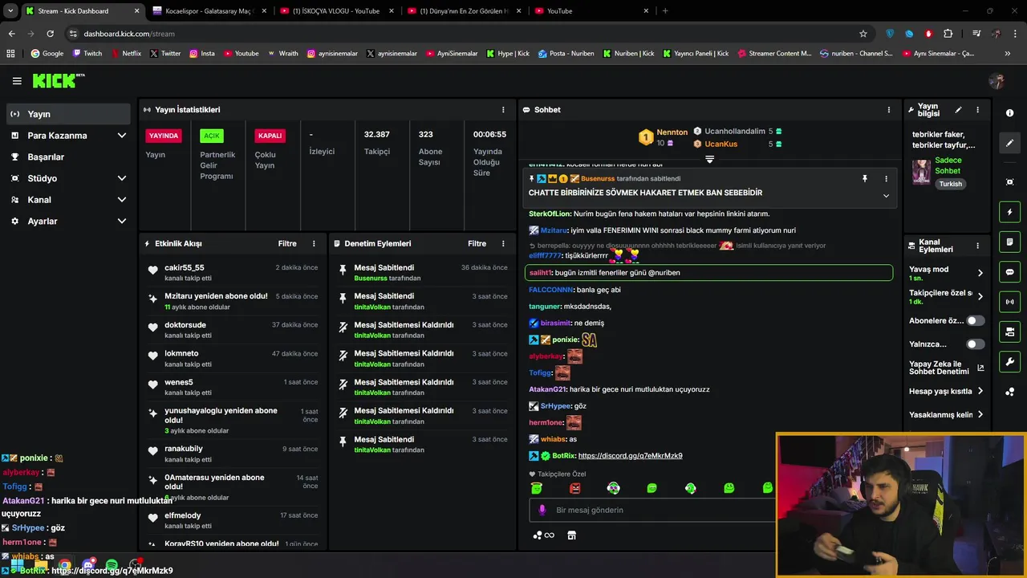The height and width of the screenshot is (578, 1027).
Task: Open the shop icon below chat input
Action: (x=571, y=535)
